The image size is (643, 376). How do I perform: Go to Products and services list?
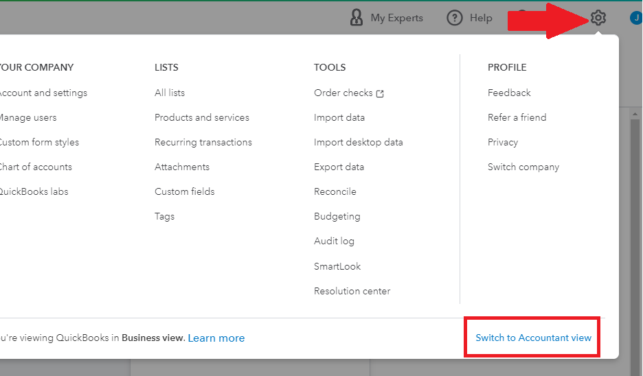click(x=202, y=117)
